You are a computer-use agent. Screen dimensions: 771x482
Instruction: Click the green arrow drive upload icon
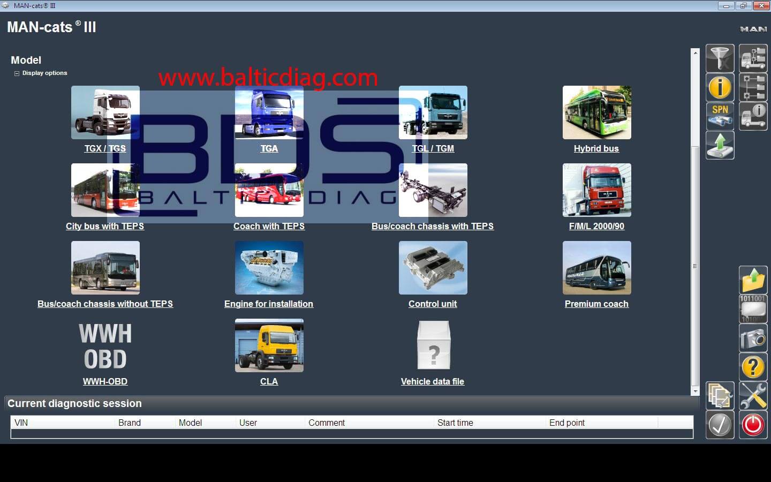tap(720, 145)
